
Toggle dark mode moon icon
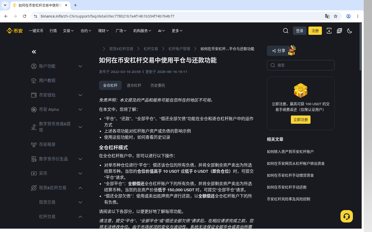pyautogui.click(x=350, y=31)
